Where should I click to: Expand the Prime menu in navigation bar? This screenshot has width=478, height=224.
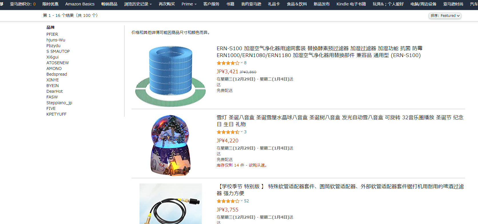(x=189, y=4)
